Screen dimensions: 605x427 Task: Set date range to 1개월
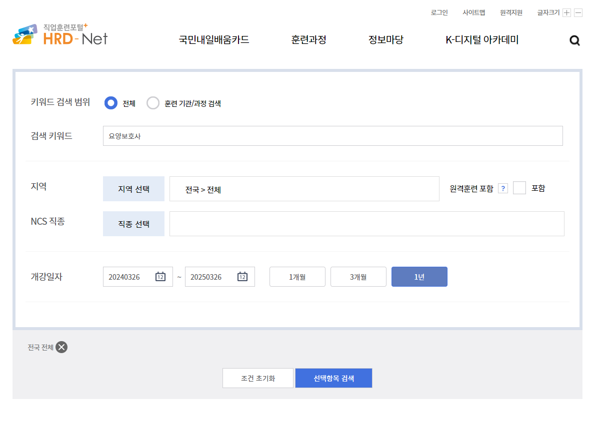[297, 276]
